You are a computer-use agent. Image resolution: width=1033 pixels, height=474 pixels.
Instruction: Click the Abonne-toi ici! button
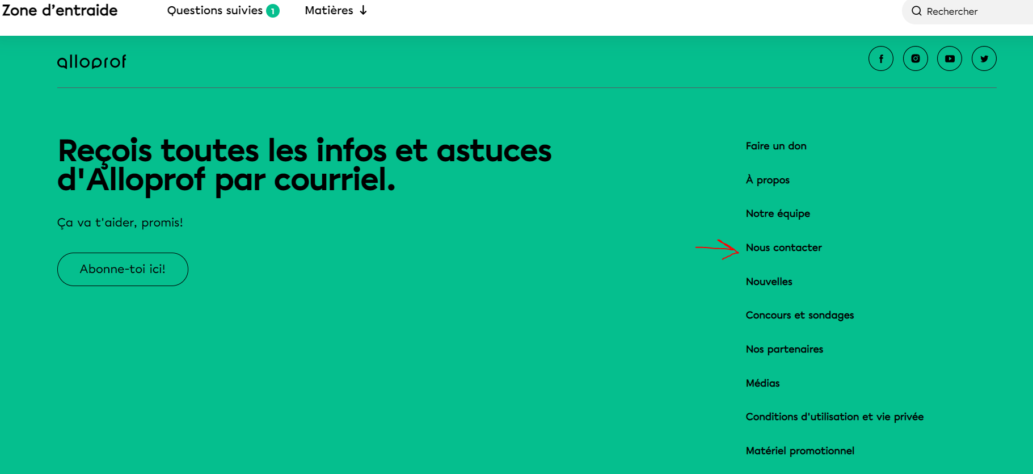(123, 269)
